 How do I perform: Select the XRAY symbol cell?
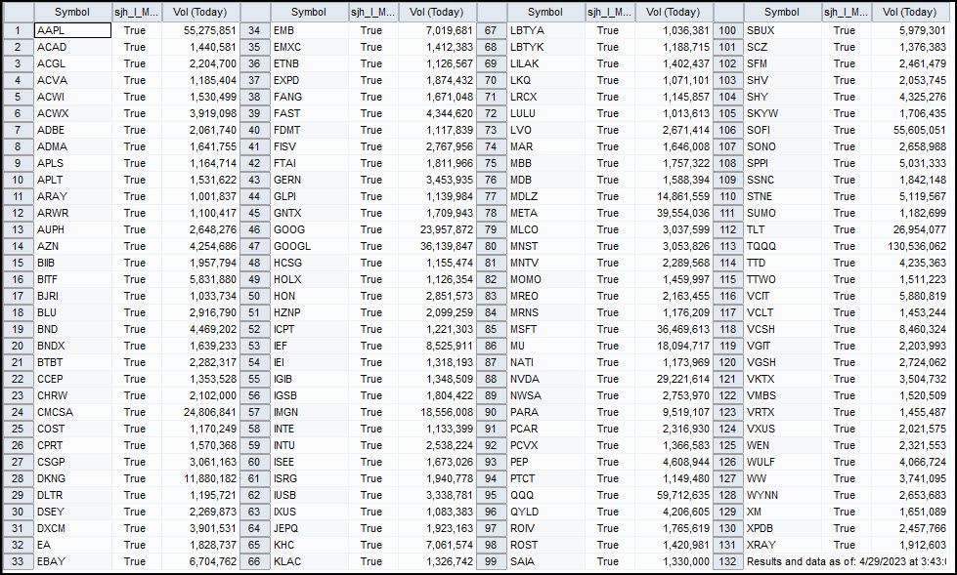tap(782, 545)
